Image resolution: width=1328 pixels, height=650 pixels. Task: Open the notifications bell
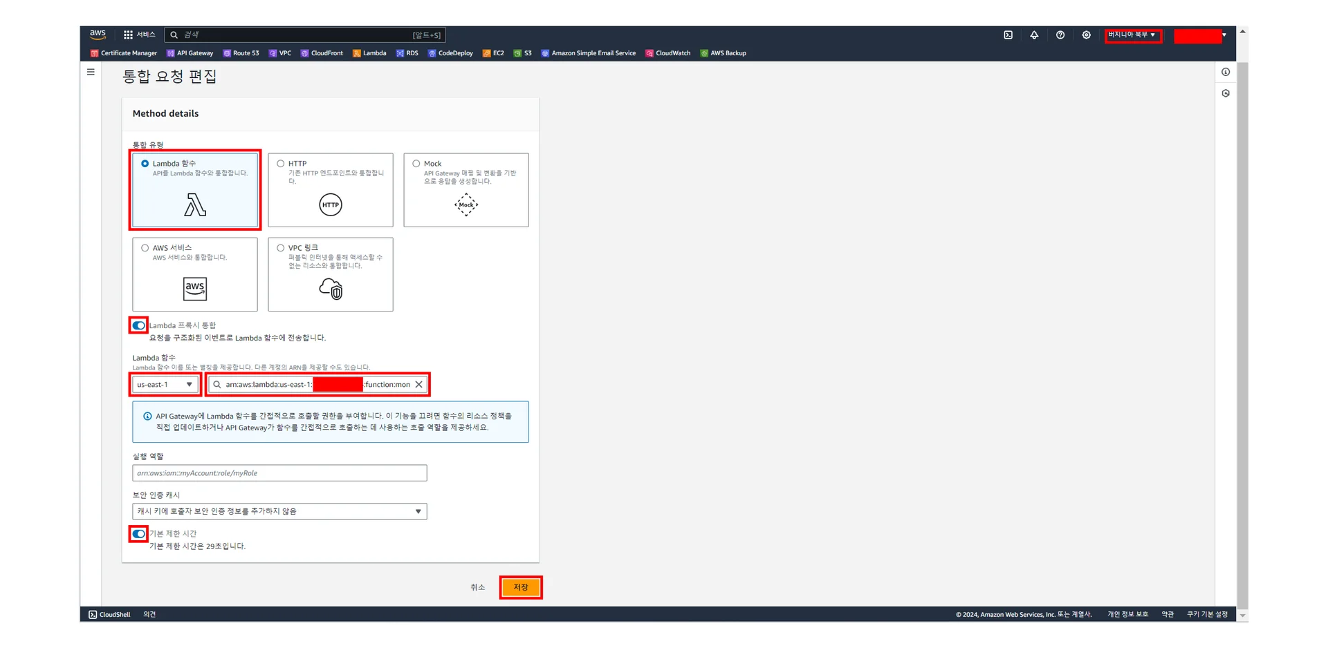click(x=1034, y=35)
